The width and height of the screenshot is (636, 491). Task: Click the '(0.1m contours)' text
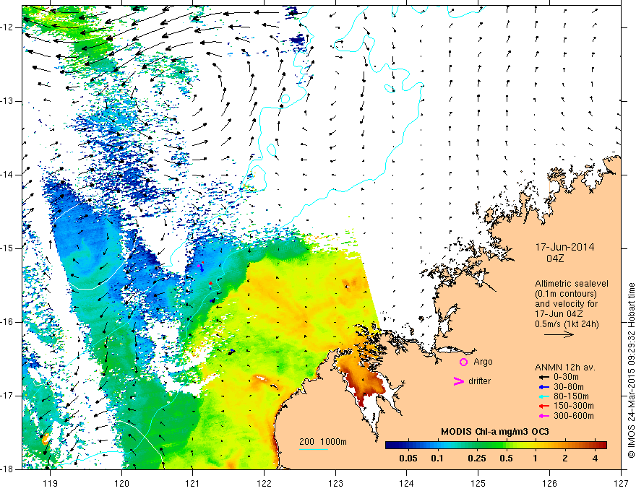[566, 294]
